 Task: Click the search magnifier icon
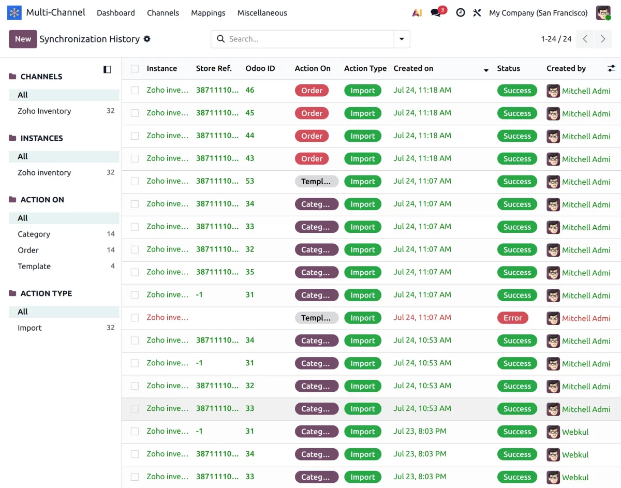(221, 39)
